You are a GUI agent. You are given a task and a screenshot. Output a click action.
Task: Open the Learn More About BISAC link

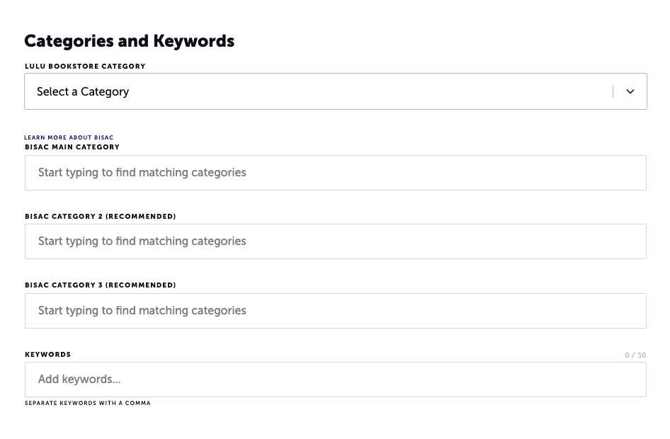[69, 137]
